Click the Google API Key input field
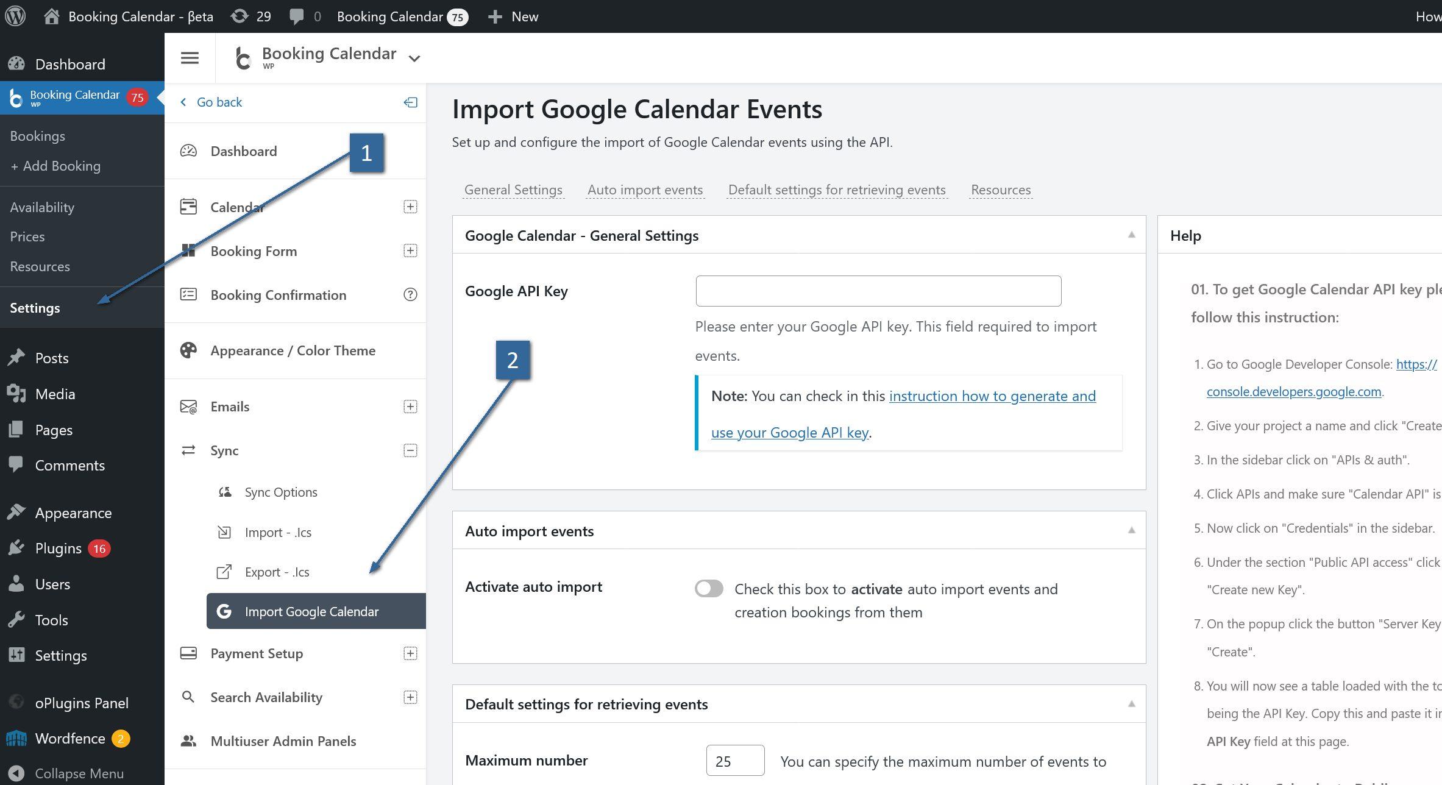The height and width of the screenshot is (785, 1442). [878, 291]
